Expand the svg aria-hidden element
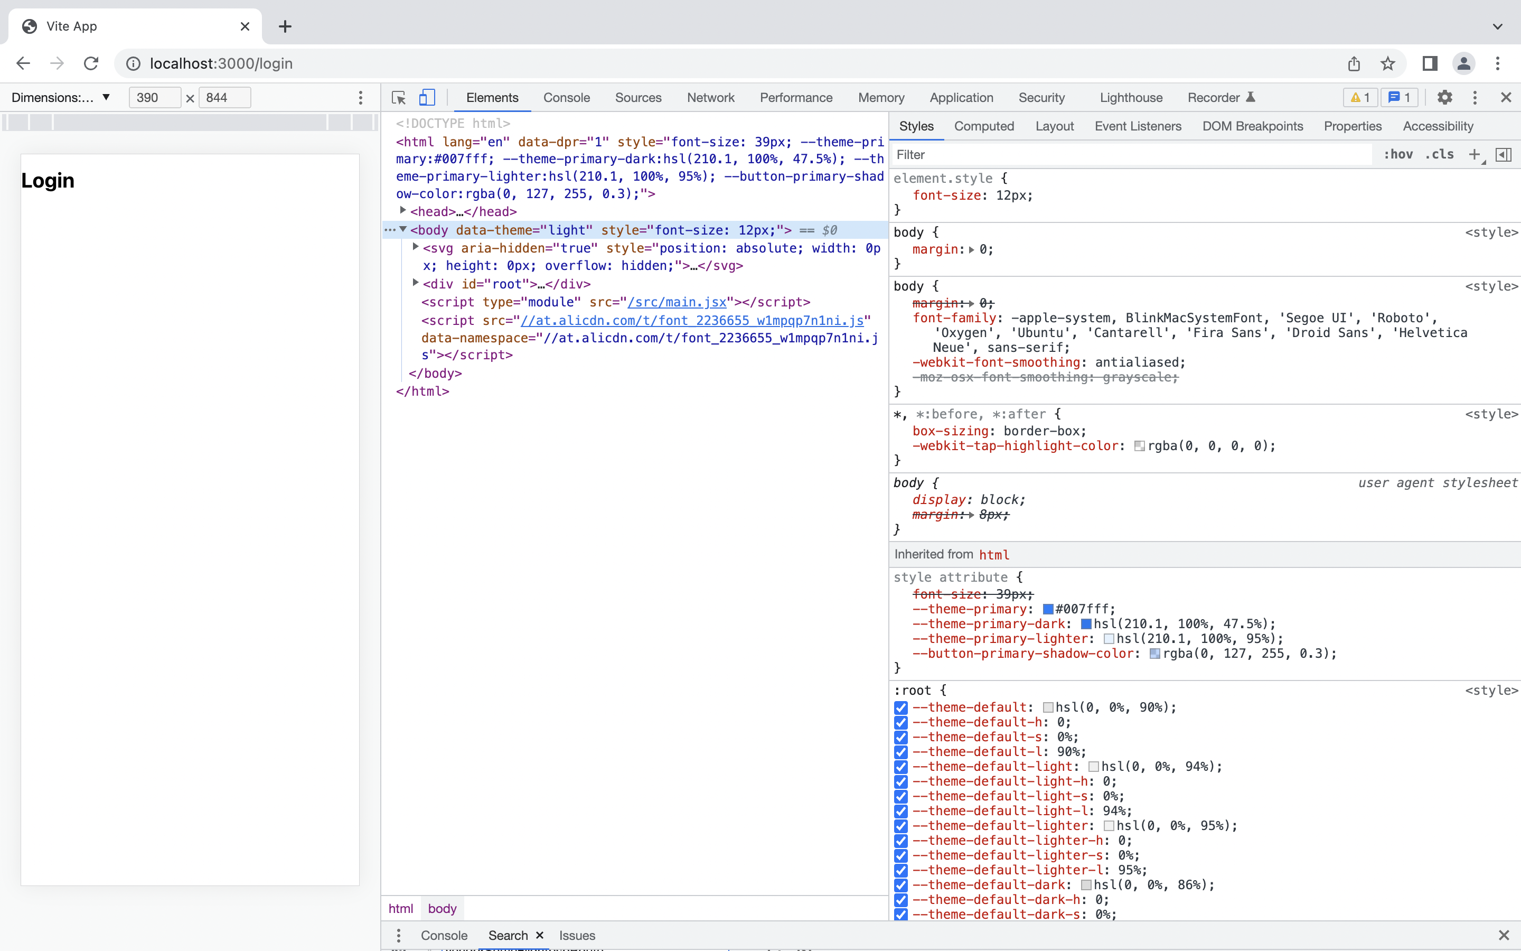 pos(416,247)
